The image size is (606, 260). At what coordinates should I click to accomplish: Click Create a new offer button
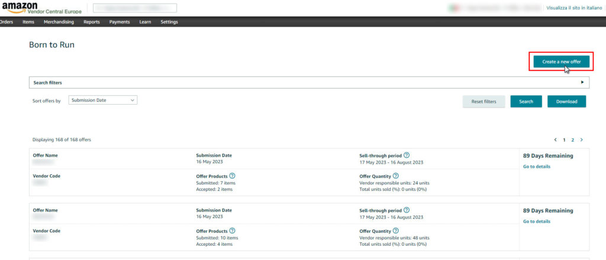(561, 61)
